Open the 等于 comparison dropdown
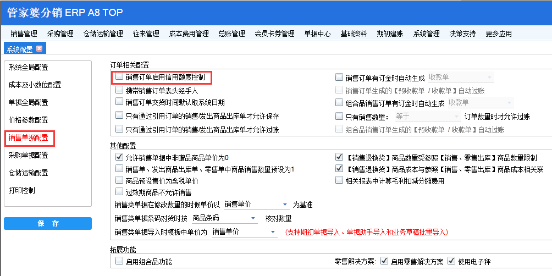This screenshot has height=276, width=552. point(427,116)
